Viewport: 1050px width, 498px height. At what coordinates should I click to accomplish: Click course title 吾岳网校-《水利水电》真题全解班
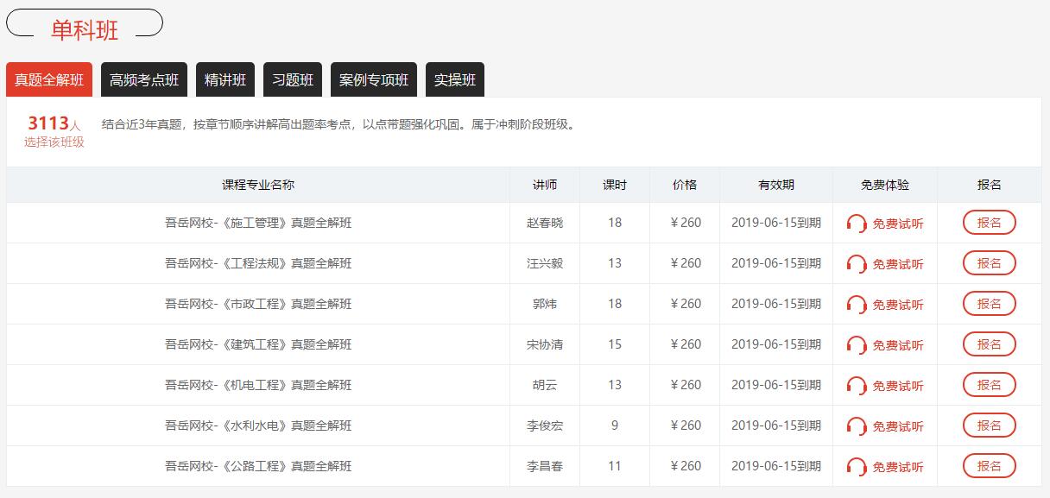click(x=258, y=426)
